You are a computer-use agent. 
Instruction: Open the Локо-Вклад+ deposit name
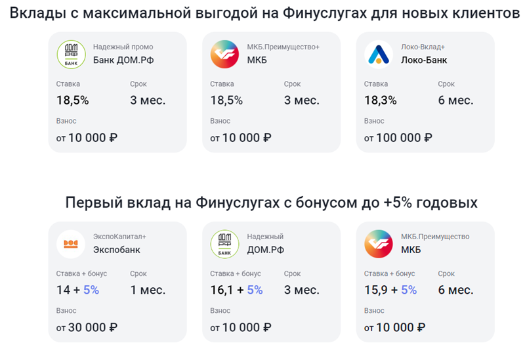coord(423,47)
